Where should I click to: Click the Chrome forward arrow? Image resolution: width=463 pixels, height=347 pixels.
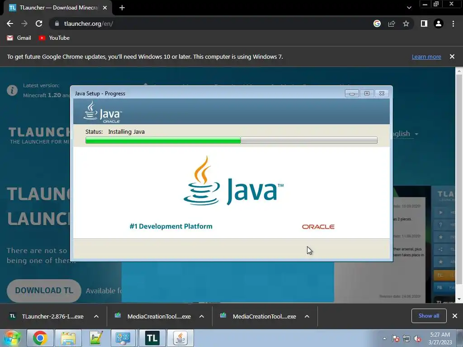pos(24,23)
